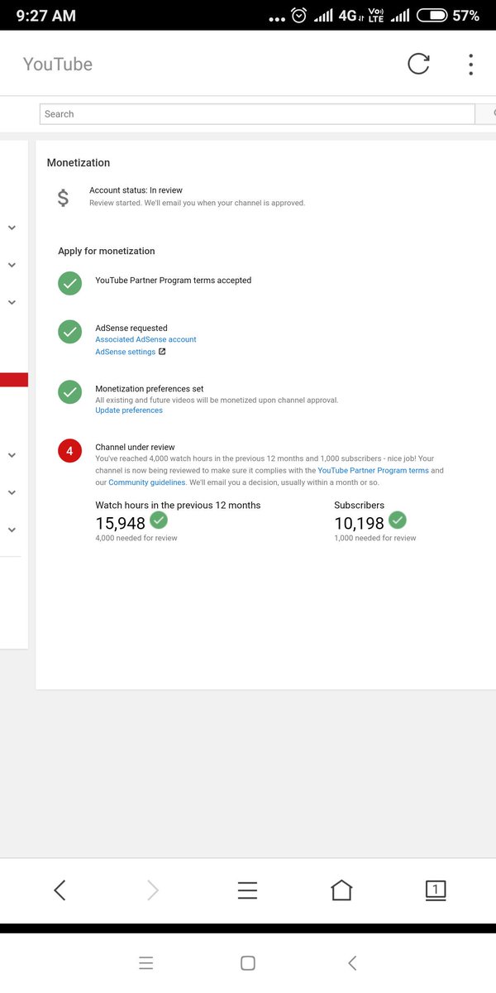Open AdSense settings link

click(125, 352)
